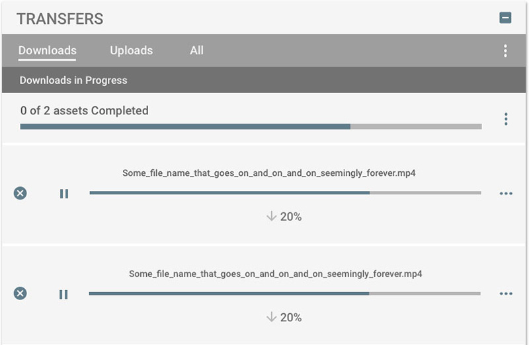Open the Uploads tab

[131, 50]
